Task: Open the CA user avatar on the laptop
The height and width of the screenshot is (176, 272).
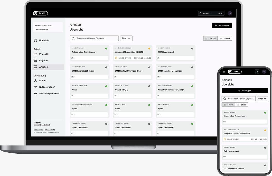Action: pyautogui.click(x=230, y=13)
